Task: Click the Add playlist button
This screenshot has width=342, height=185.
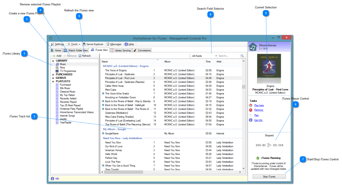Action: [57, 56]
